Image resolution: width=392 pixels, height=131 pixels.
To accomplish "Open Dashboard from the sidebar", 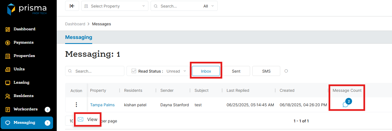I will tap(24, 29).
